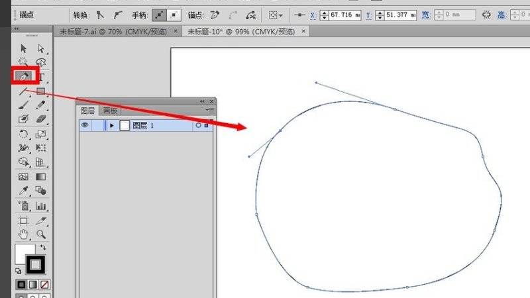Apply solid Color mode button
530x298 pixels.
pyautogui.click(x=21, y=285)
